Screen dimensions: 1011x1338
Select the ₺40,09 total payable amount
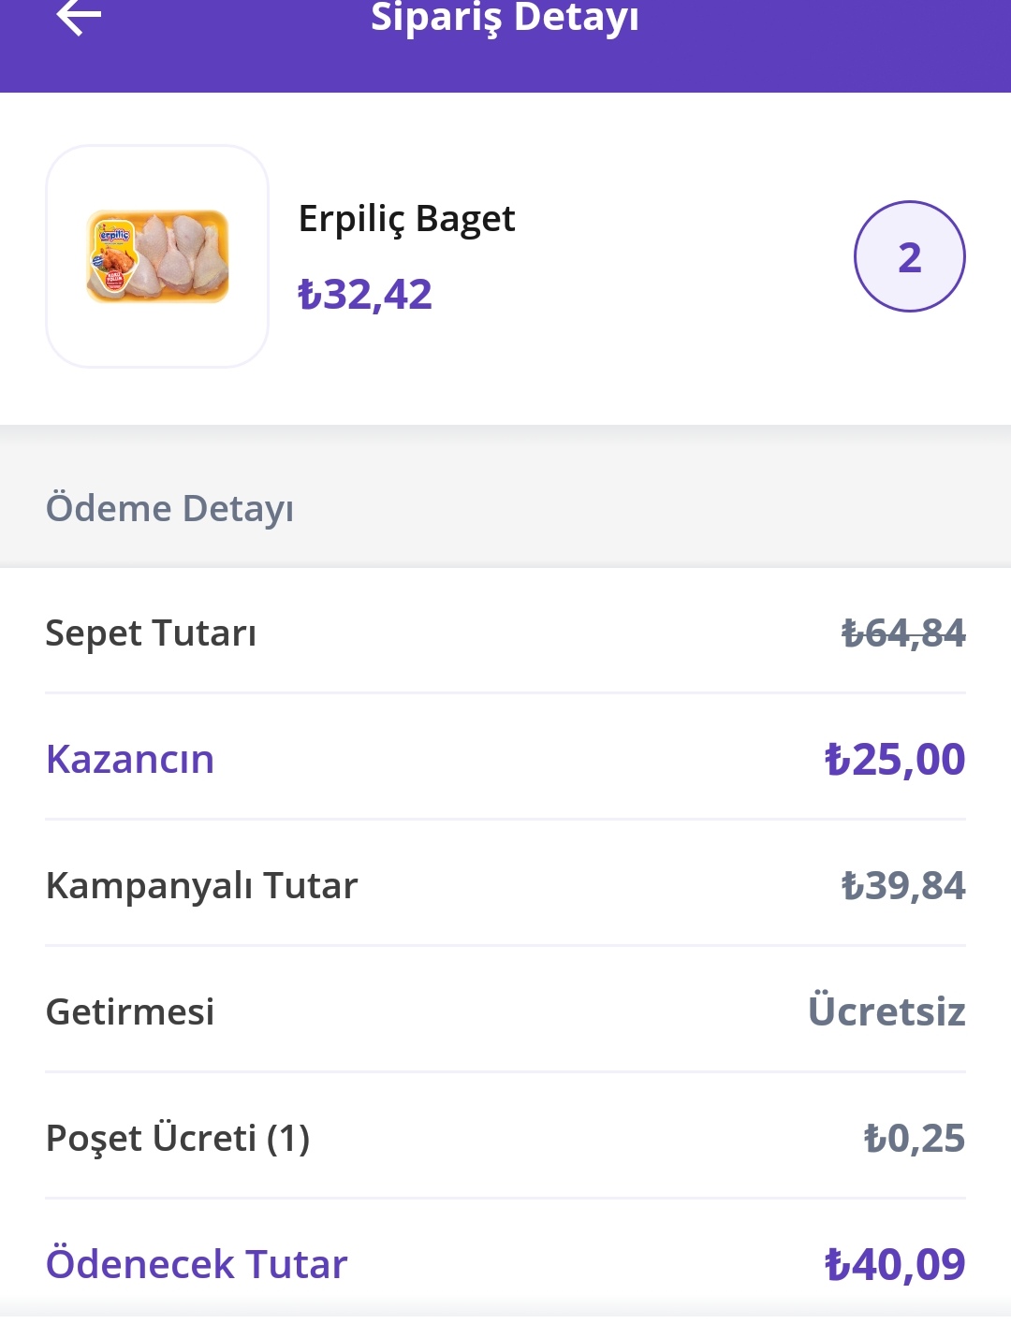point(895,1264)
